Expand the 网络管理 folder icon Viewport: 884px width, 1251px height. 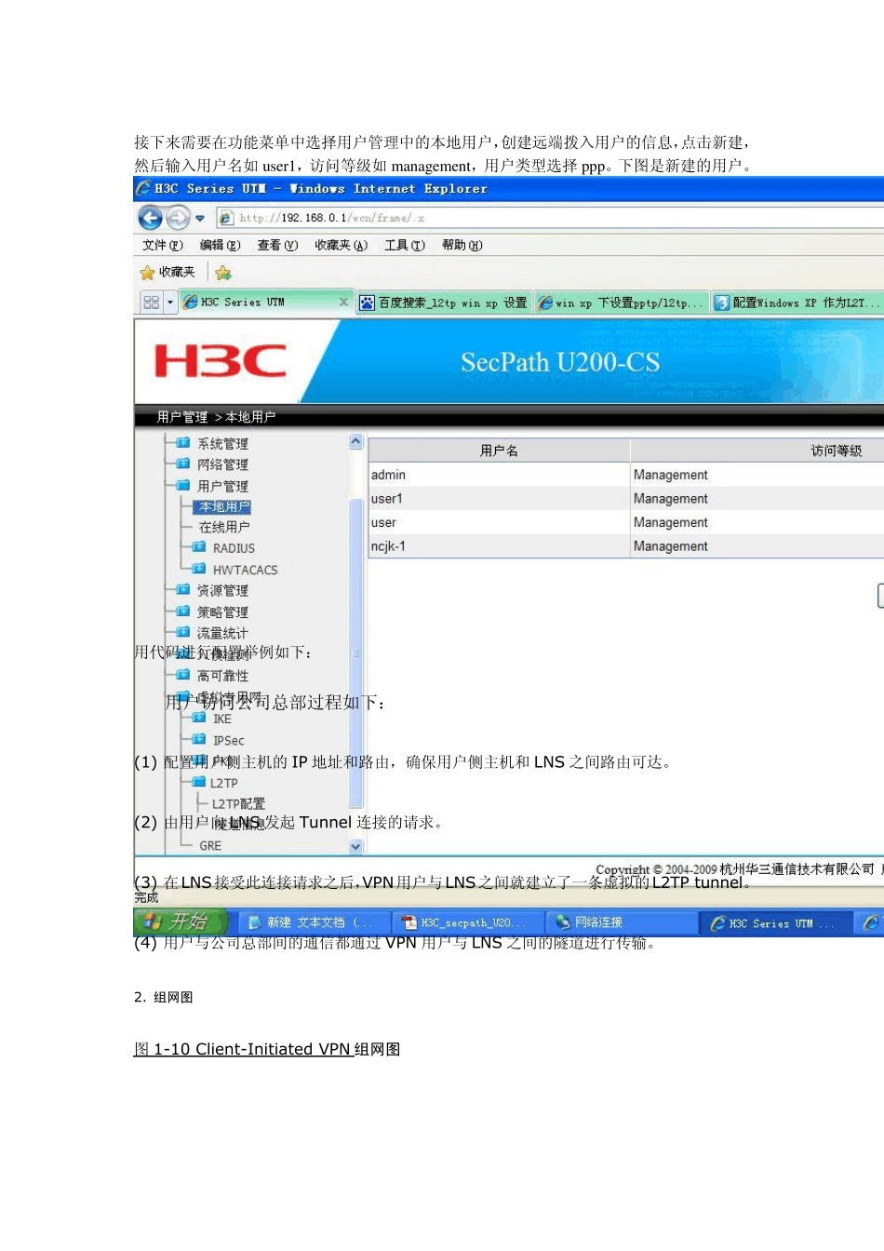[x=183, y=463]
